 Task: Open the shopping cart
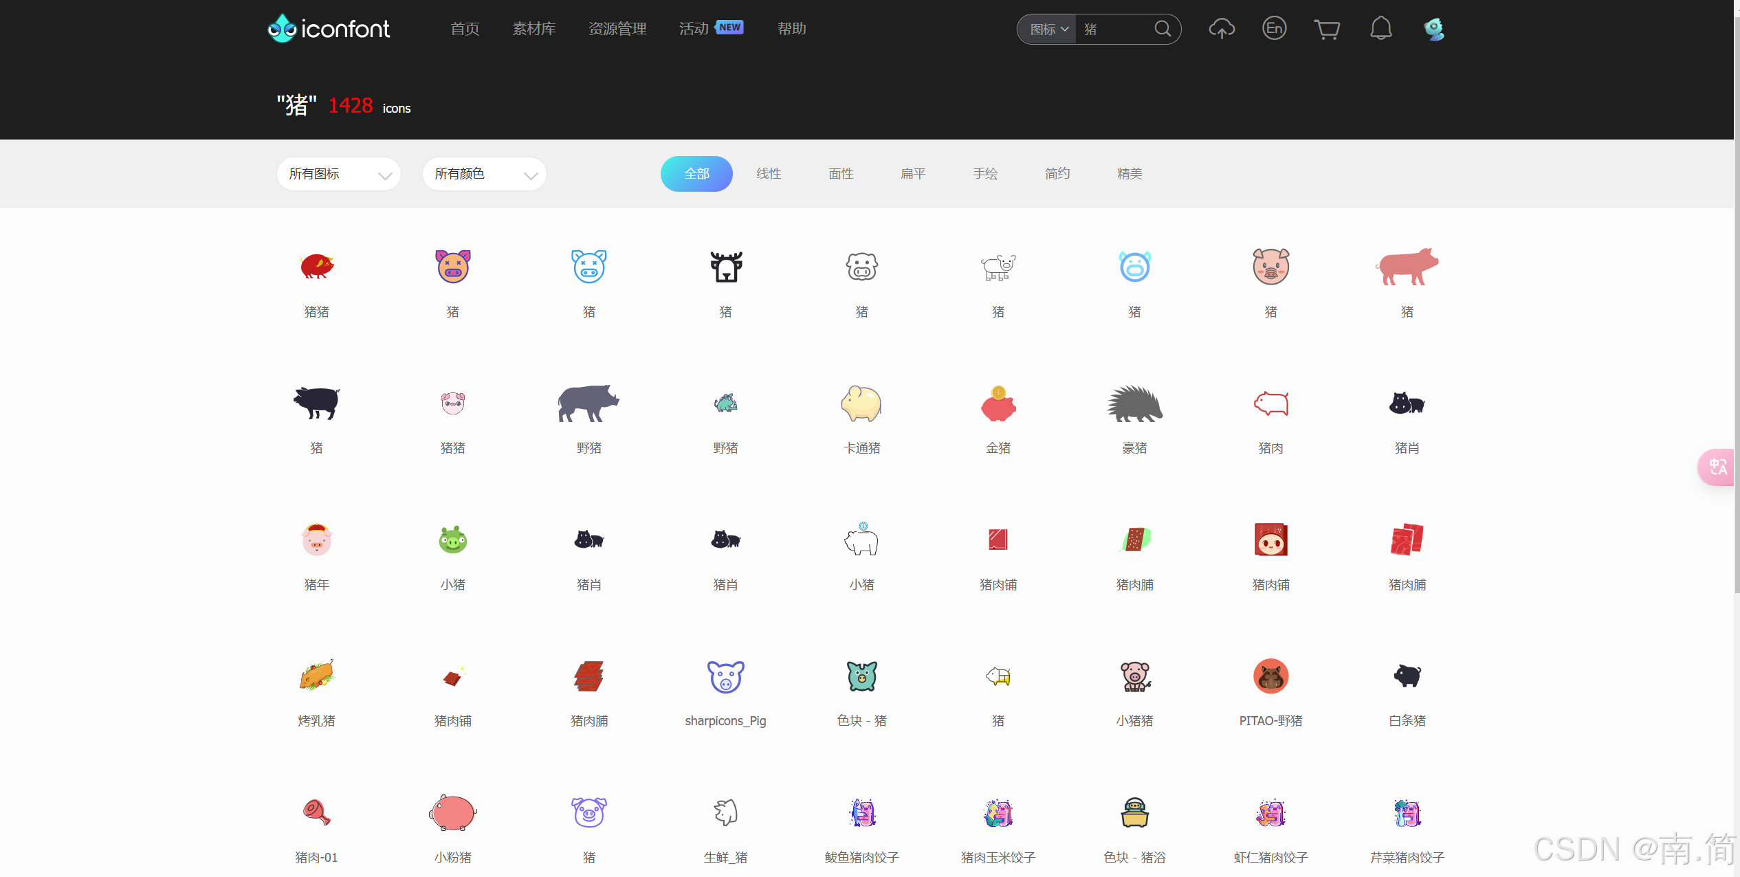coord(1326,29)
